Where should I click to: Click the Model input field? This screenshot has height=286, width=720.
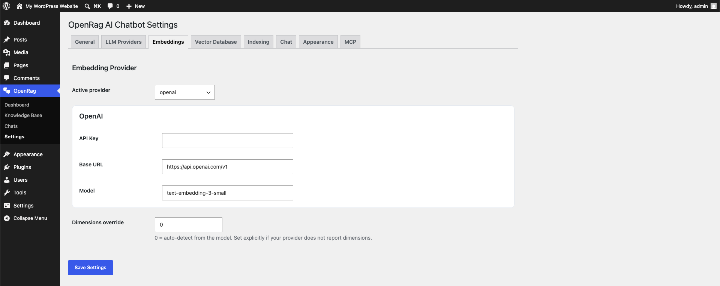pos(228,193)
